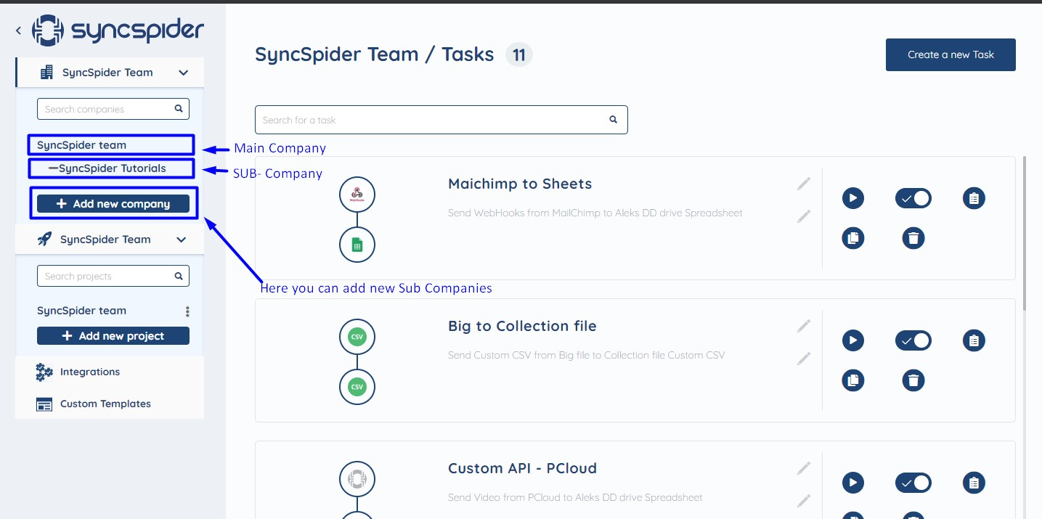
Task: Click the Webhooks source icon in Maichimp task
Action: [x=357, y=195]
